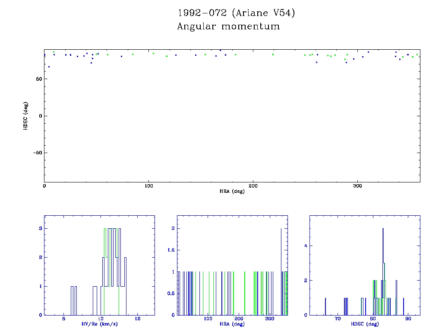Click the tall spike in the HRA histogram
This screenshot has height=332, width=442.
click(281, 229)
